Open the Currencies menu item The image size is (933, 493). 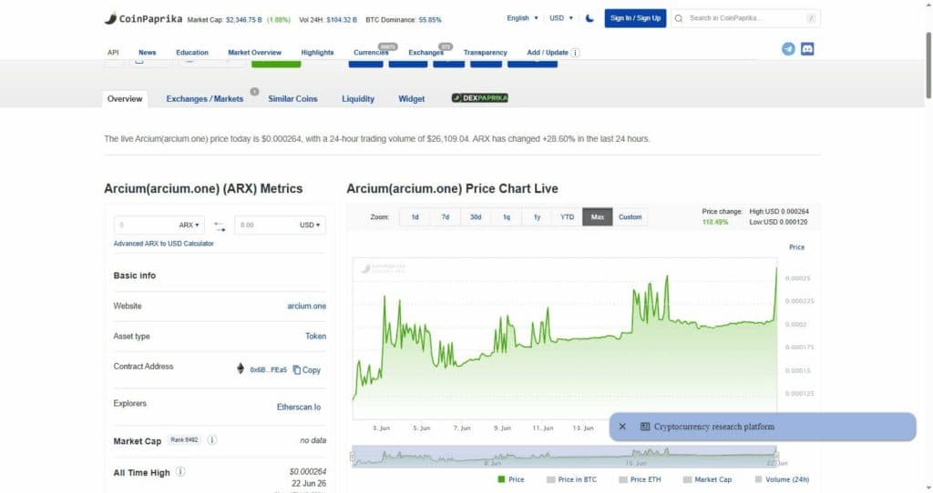pyautogui.click(x=371, y=52)
